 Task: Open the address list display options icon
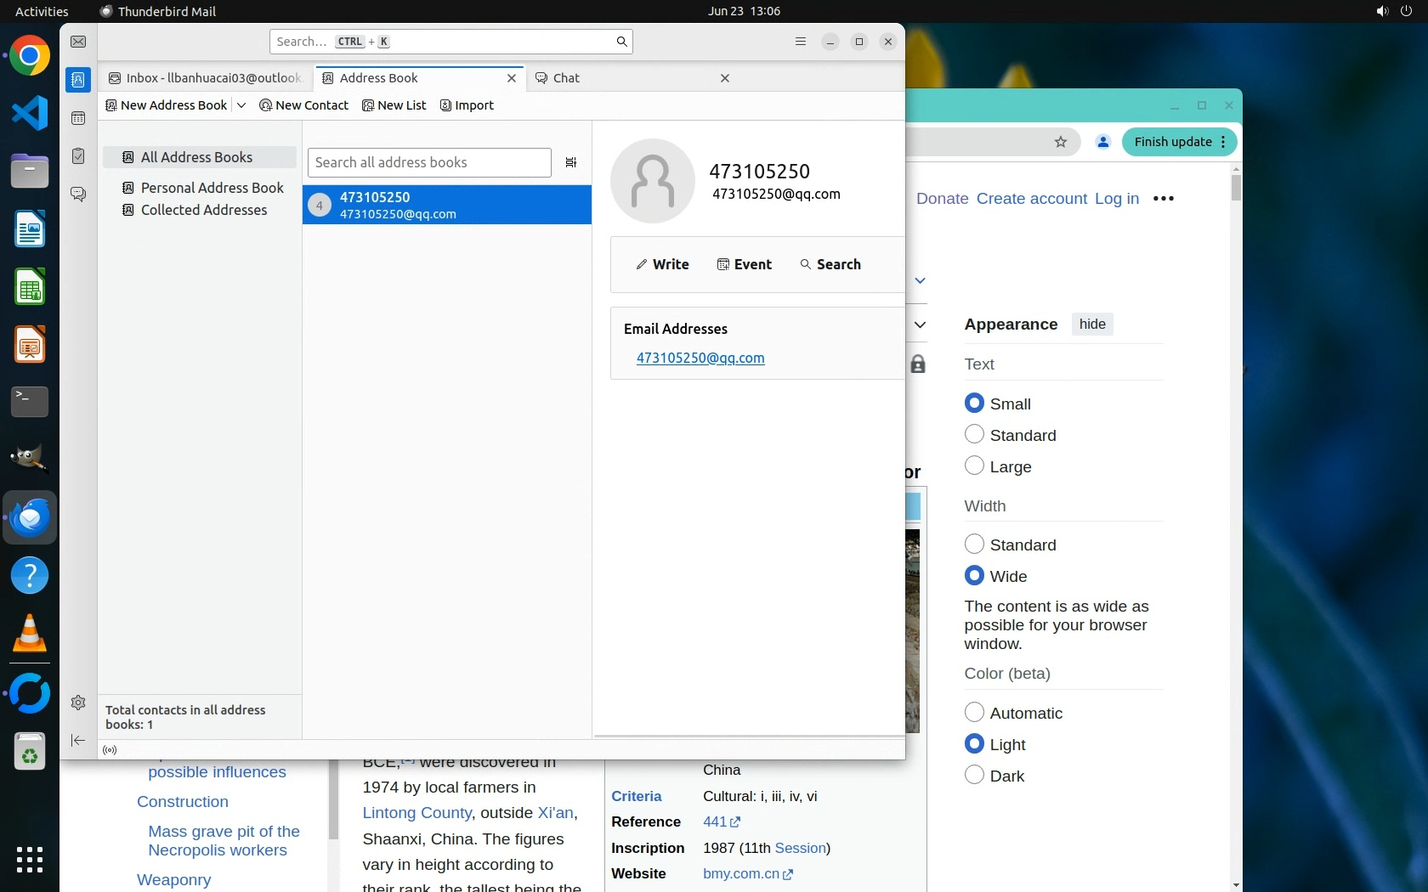571,162
